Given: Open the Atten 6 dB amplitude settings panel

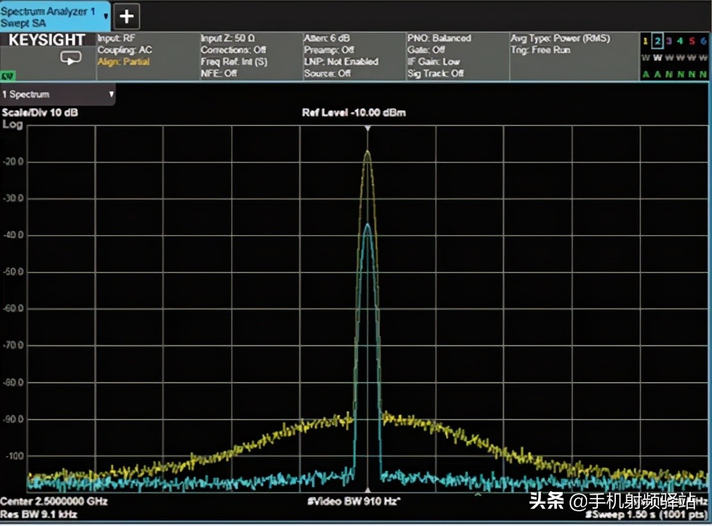Looking at the screenshot, I should point(353,56).
